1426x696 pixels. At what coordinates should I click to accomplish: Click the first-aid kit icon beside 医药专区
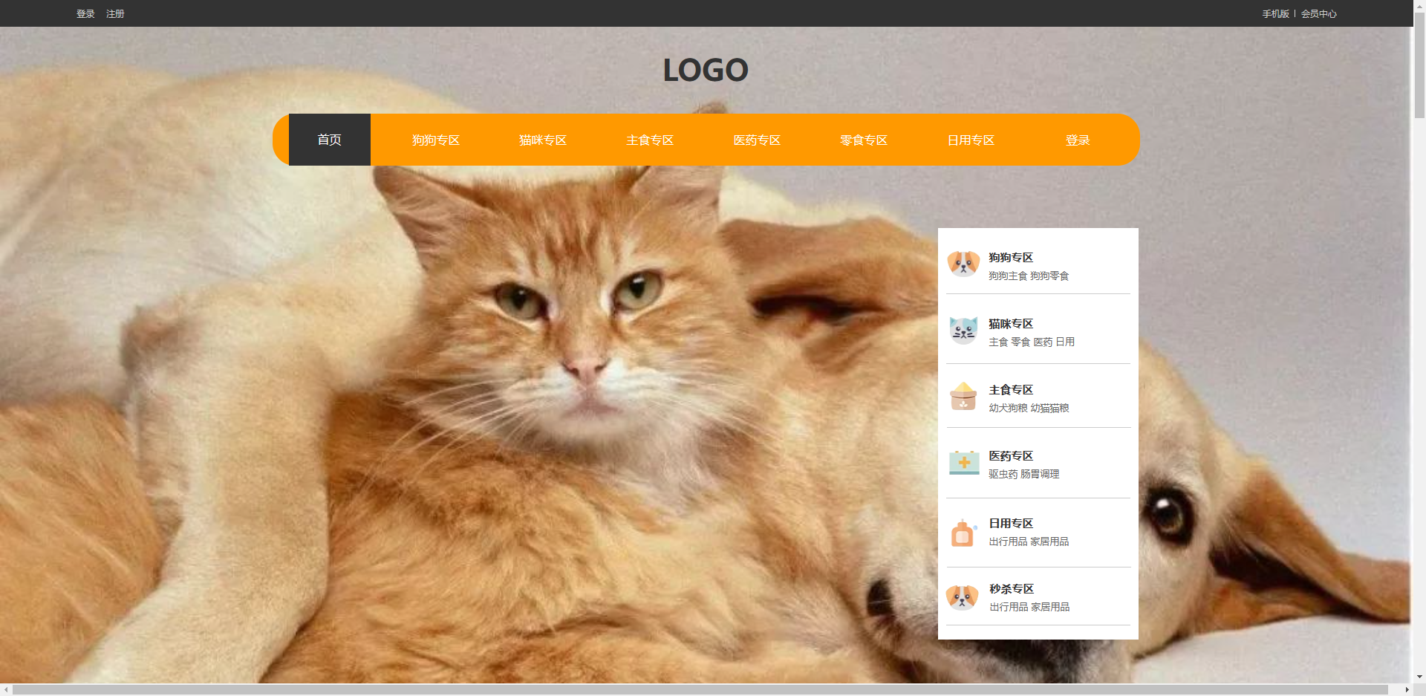964,462
